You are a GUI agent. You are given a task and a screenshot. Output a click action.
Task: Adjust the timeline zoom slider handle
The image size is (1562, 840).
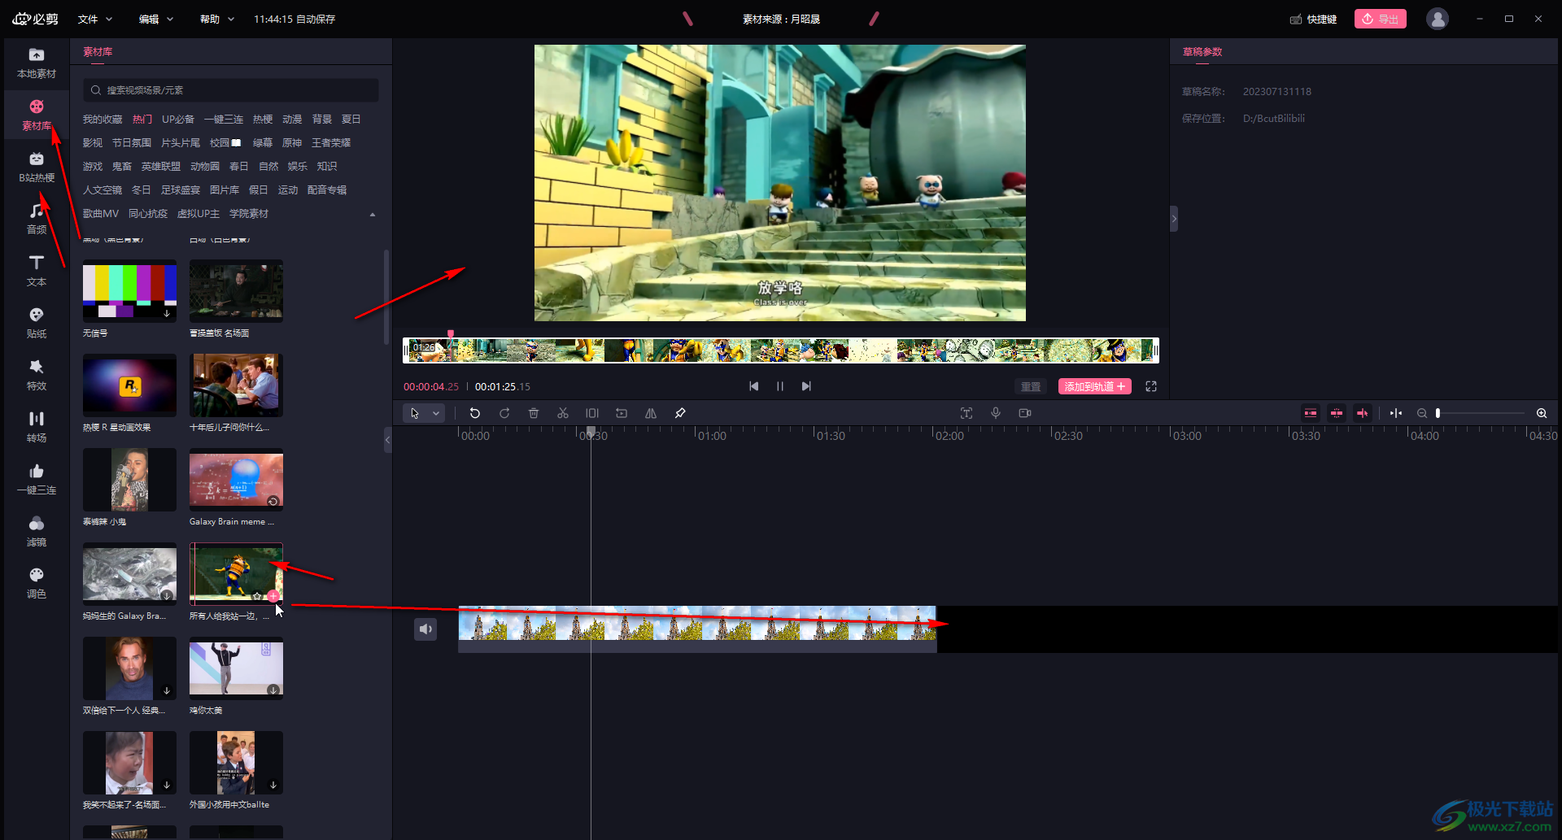pyautogui.click(x=1438, y=413)
